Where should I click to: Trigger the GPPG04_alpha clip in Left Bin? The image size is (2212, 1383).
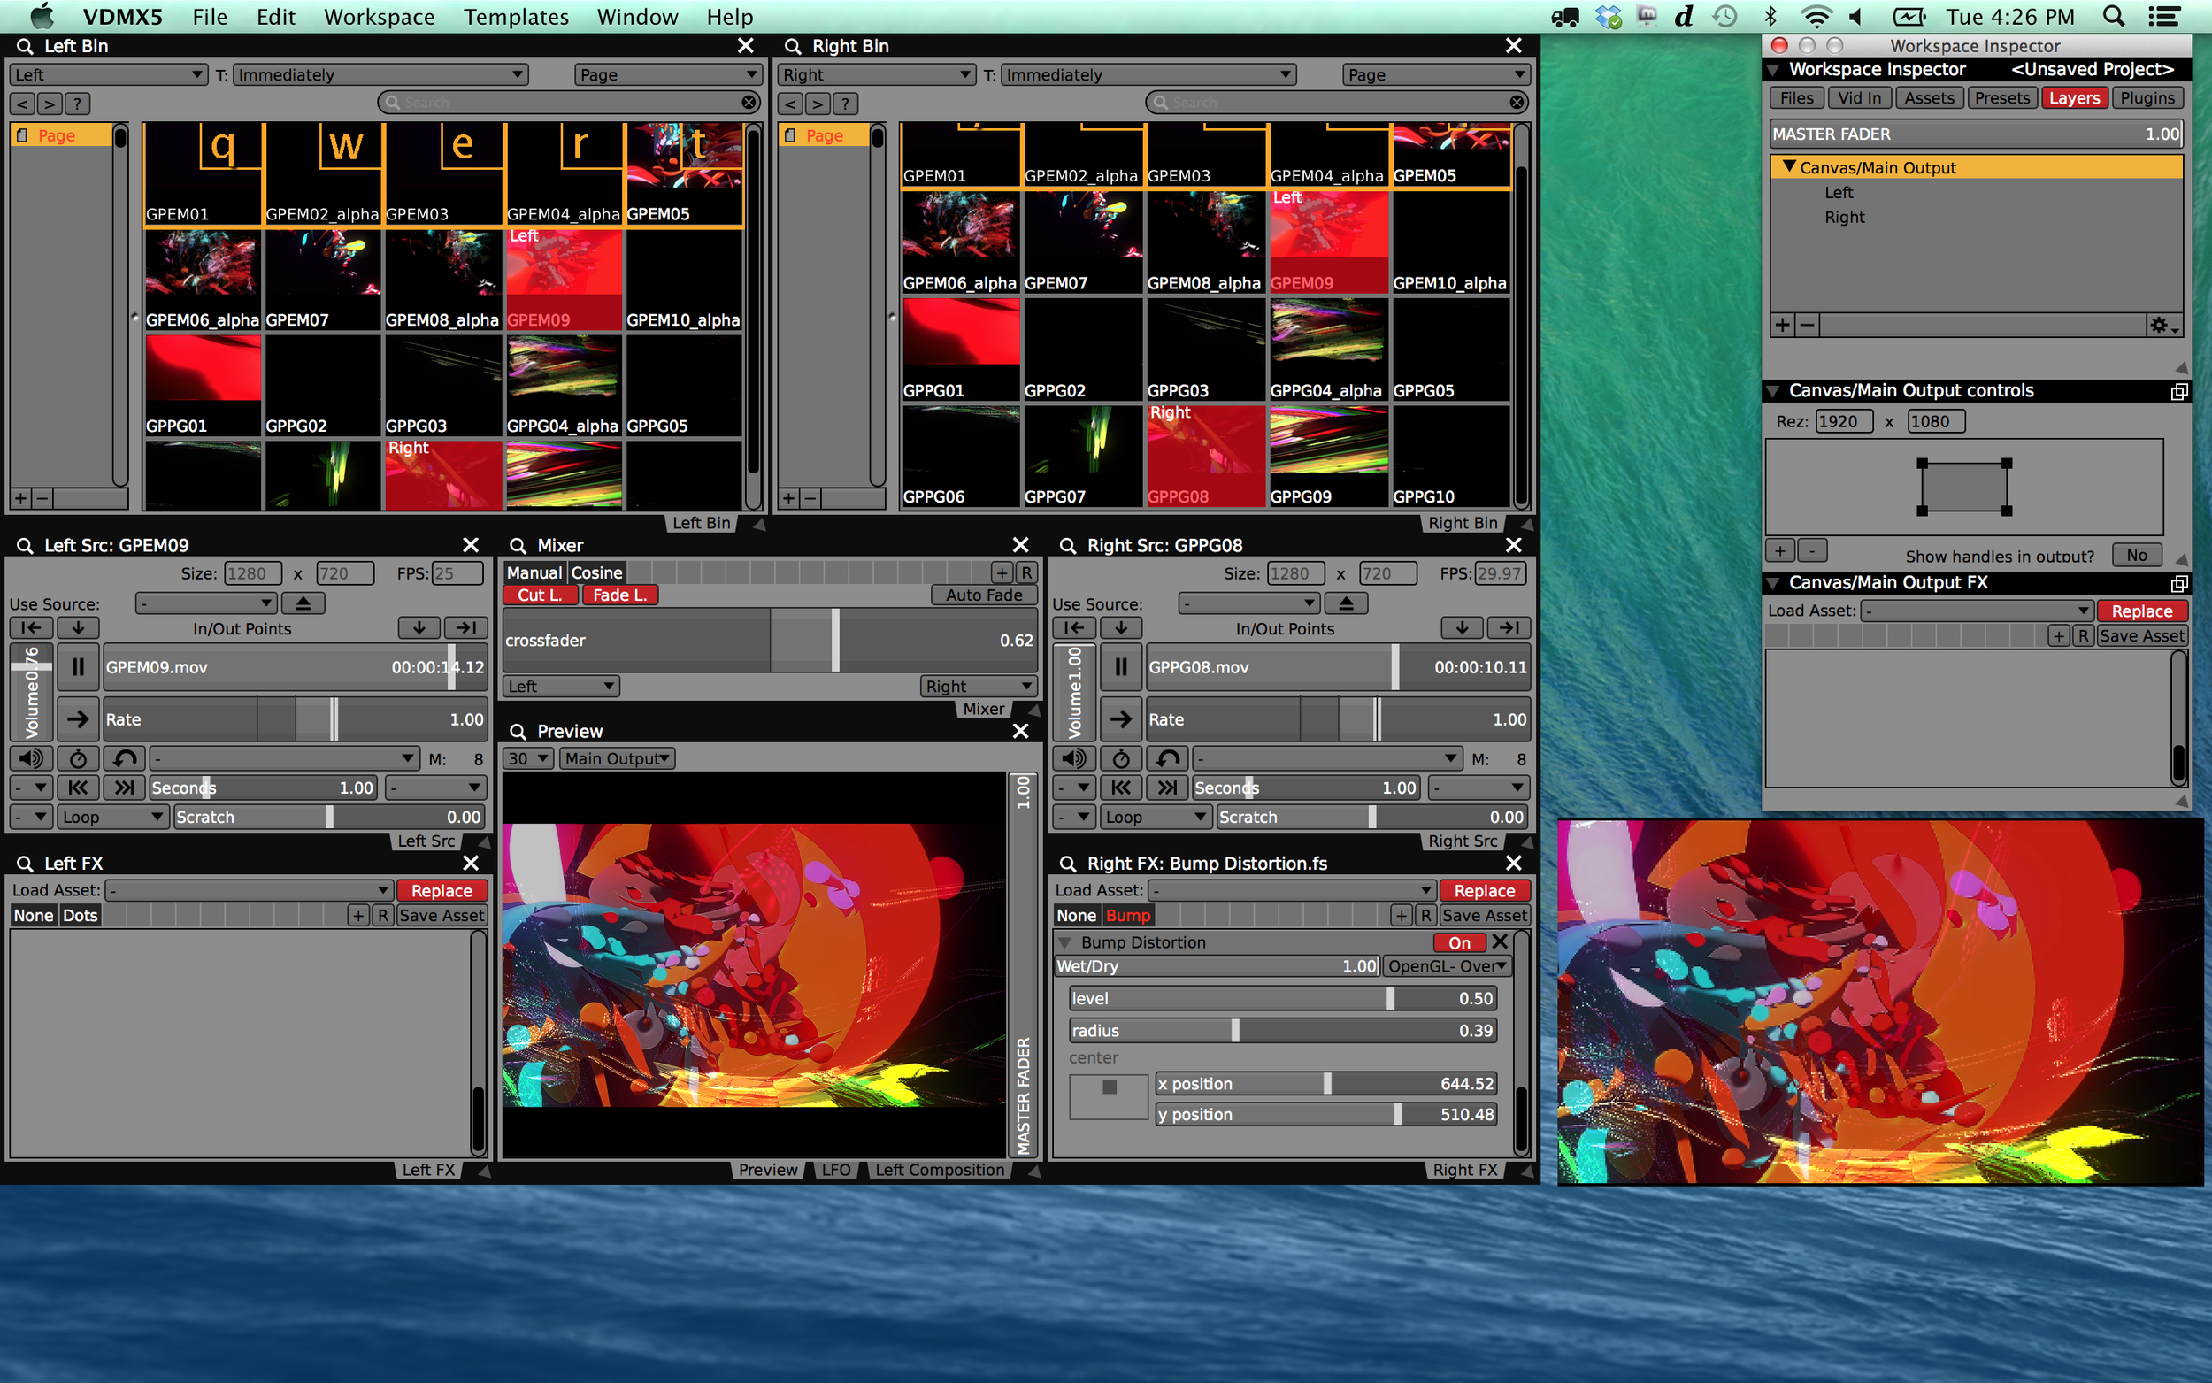point(563,387)
